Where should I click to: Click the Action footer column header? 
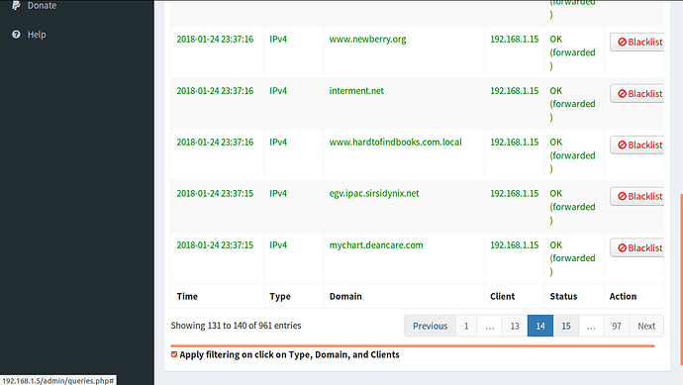pyautogui.click(x=623, y=296)
